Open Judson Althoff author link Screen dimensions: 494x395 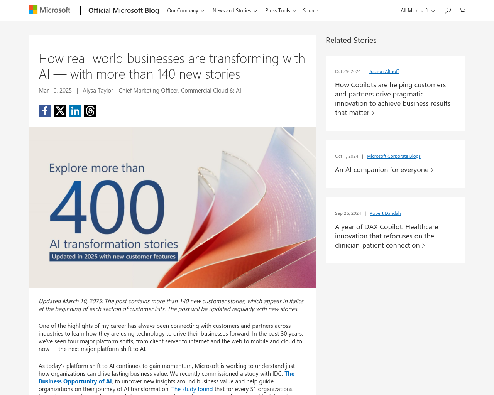click(384, 71)
